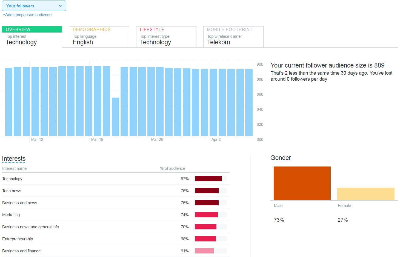Open the Demographics tab
This screenshot has width=420, height=257.
point(99,37)
